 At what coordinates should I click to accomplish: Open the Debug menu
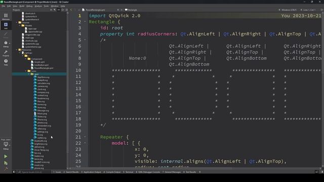tap(29, 6)
